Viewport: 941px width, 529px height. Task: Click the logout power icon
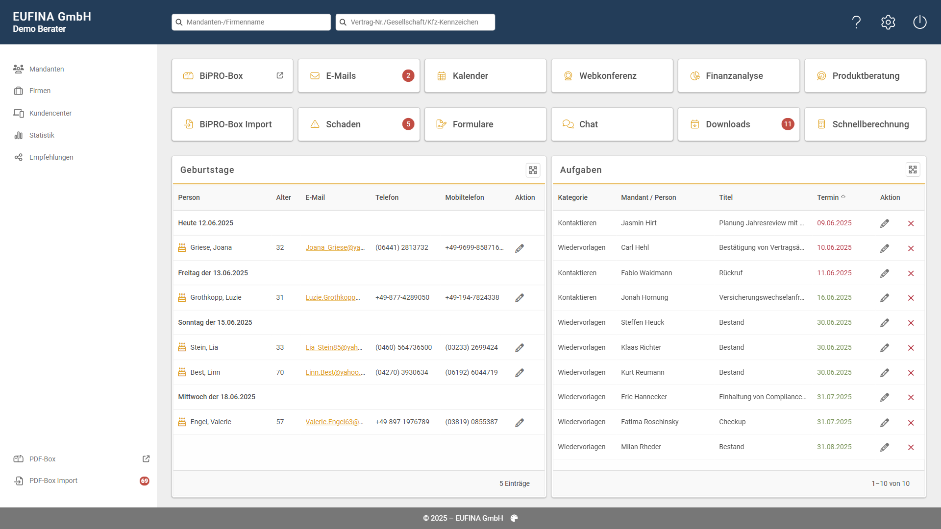pos(920,22)
